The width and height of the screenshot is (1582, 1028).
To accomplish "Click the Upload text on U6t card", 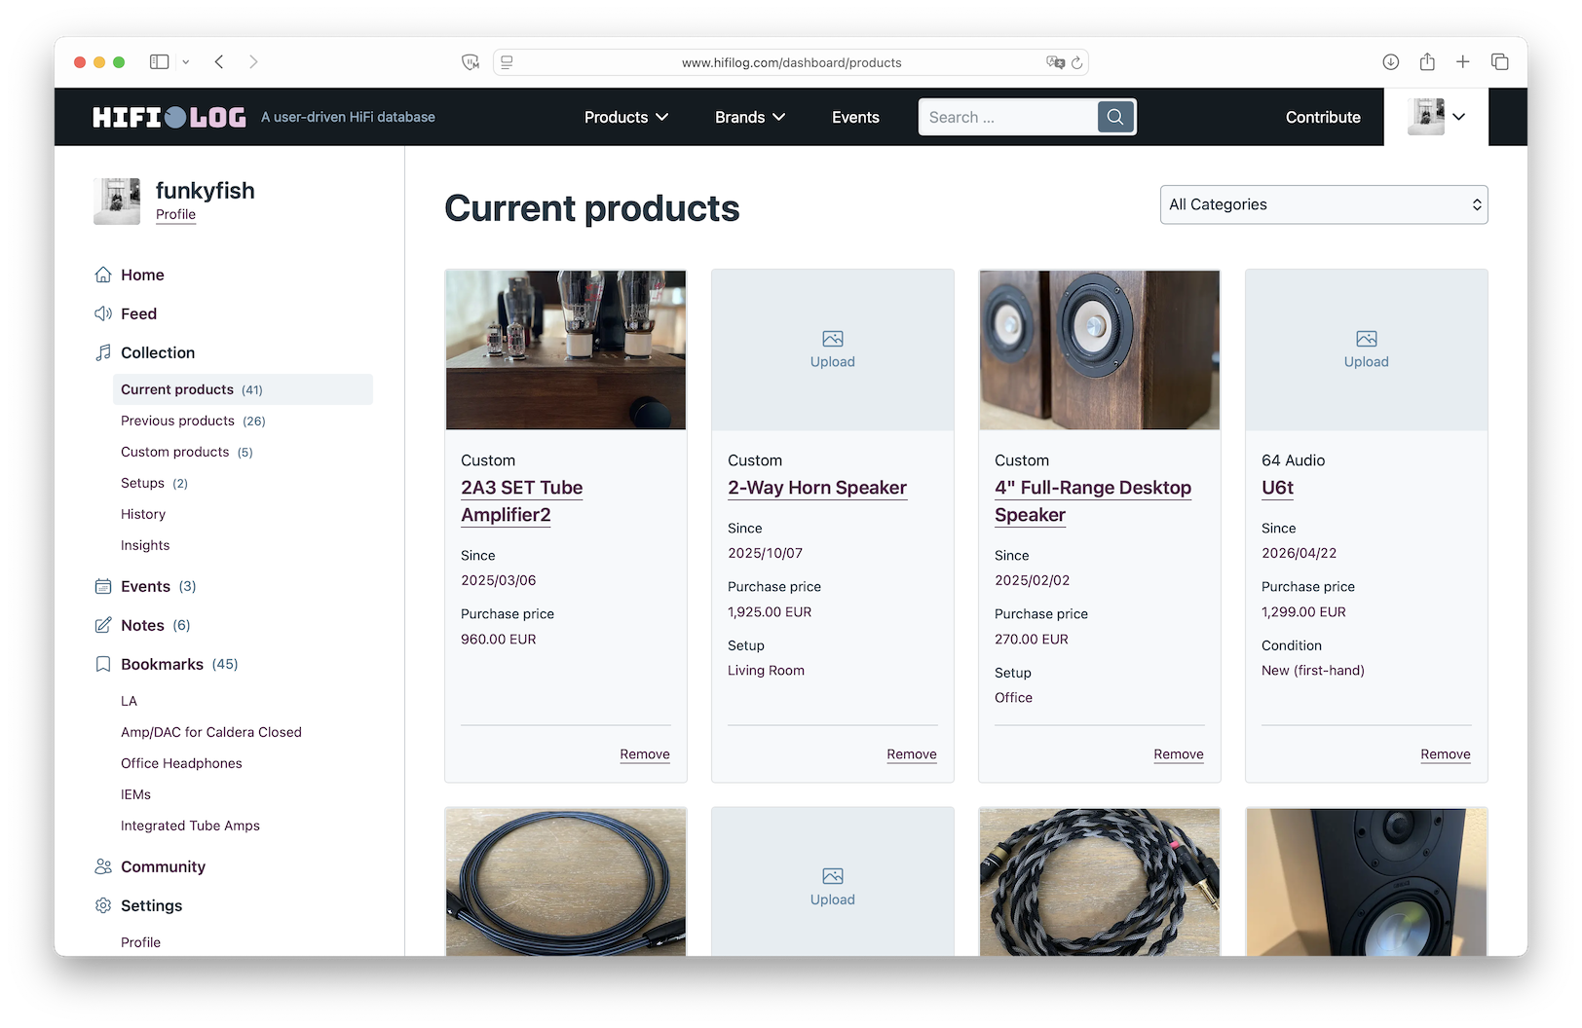I will click(x=1367, y=362).
